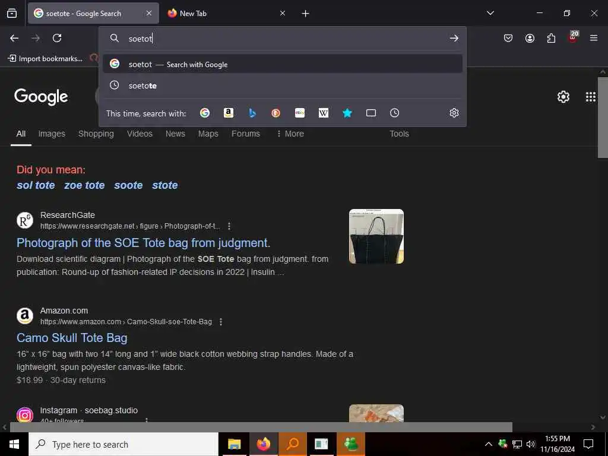Select the Images results tab

pos(52,134)
